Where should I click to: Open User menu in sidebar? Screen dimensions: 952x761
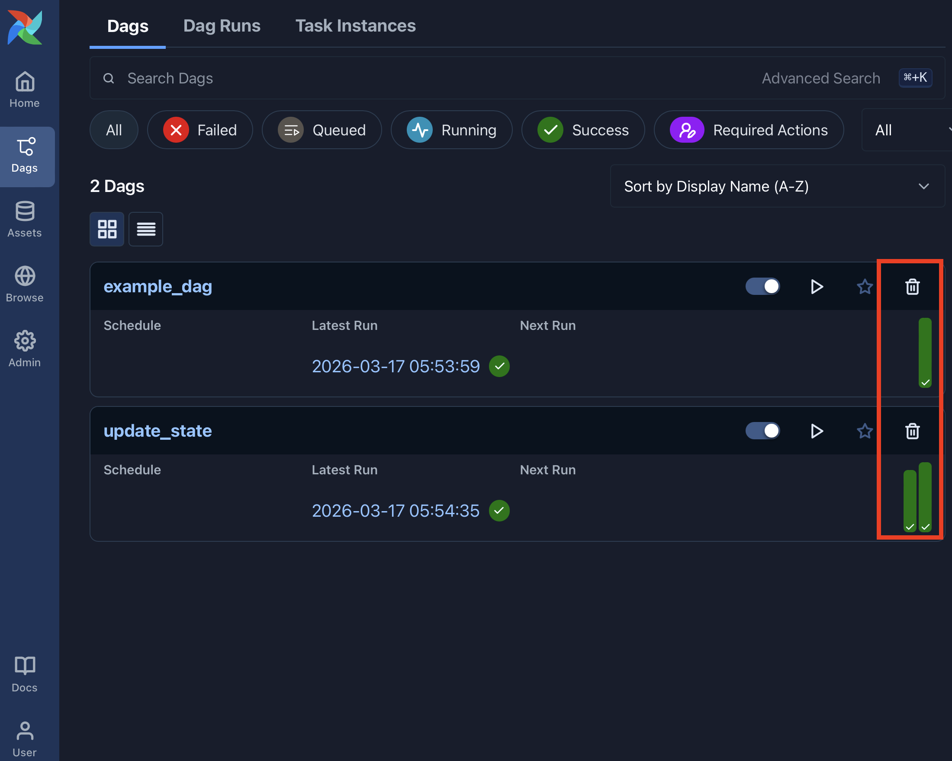pyautogui.click(x=25, y=739)
